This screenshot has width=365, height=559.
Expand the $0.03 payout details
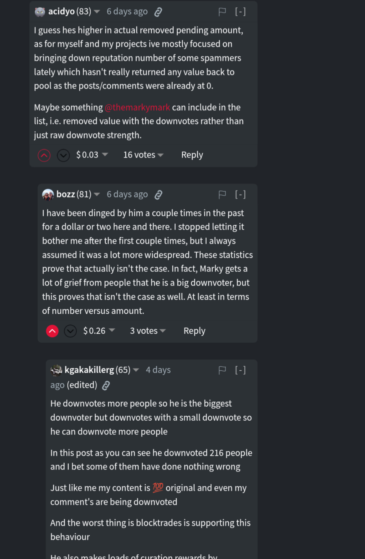pos(92,155)
